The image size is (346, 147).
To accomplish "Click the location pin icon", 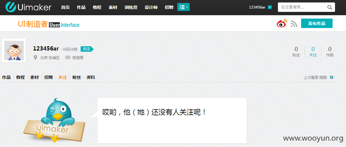I will coord(35,58).
